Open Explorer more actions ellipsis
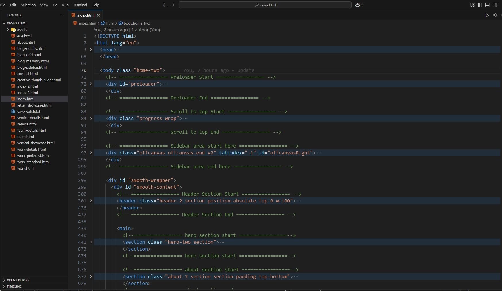The width and height of the screenshot is (502, 291). click(x=61, y=15)
